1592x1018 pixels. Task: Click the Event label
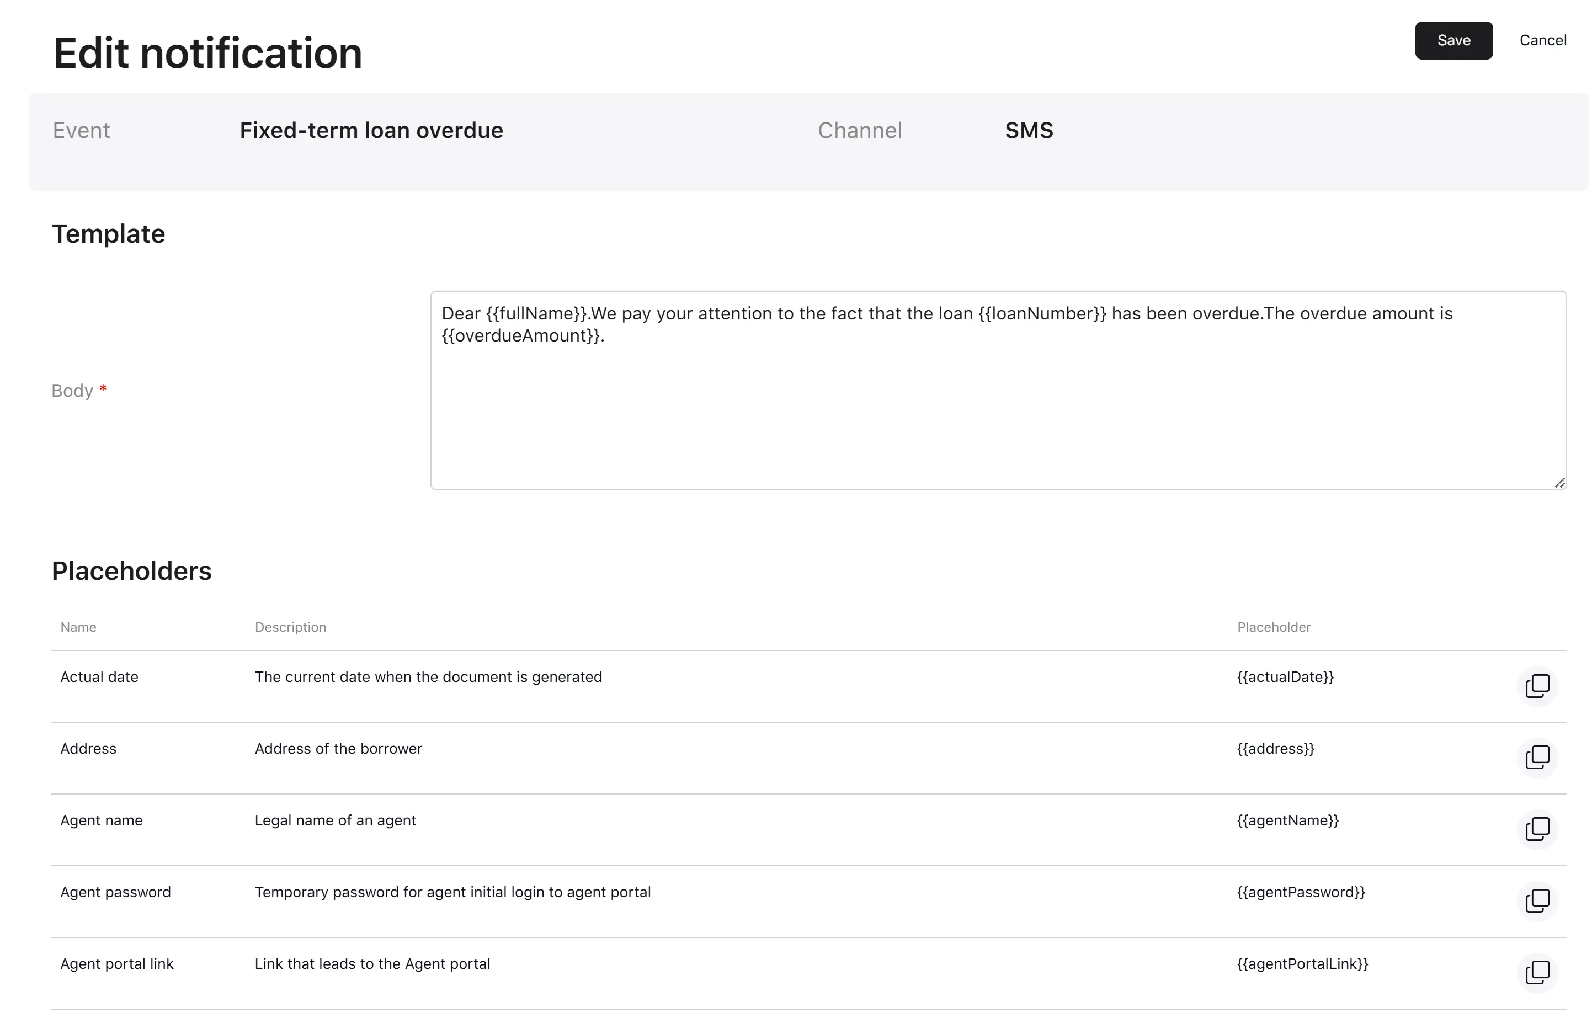click(x=81, y=130)
